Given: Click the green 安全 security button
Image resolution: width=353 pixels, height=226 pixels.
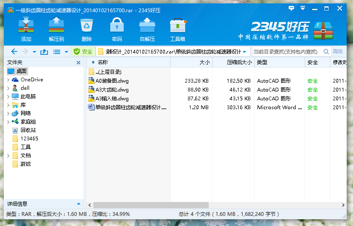Looking at the screenshot, I should (83, 52).
